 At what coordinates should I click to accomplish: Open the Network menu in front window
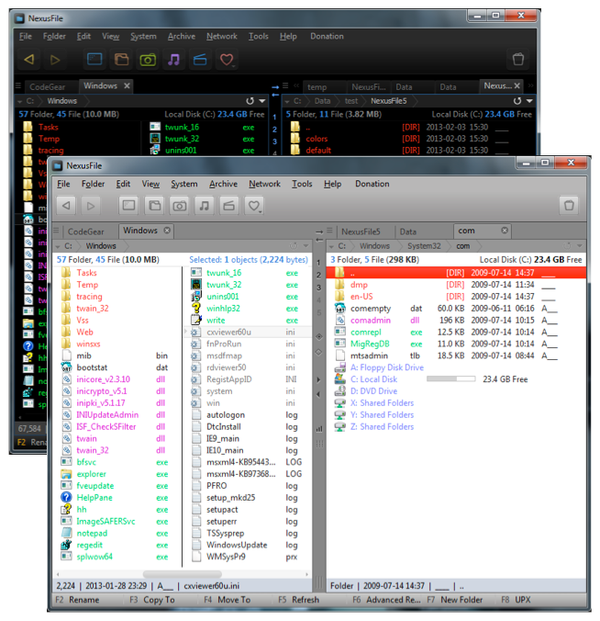tap(264, 184)
